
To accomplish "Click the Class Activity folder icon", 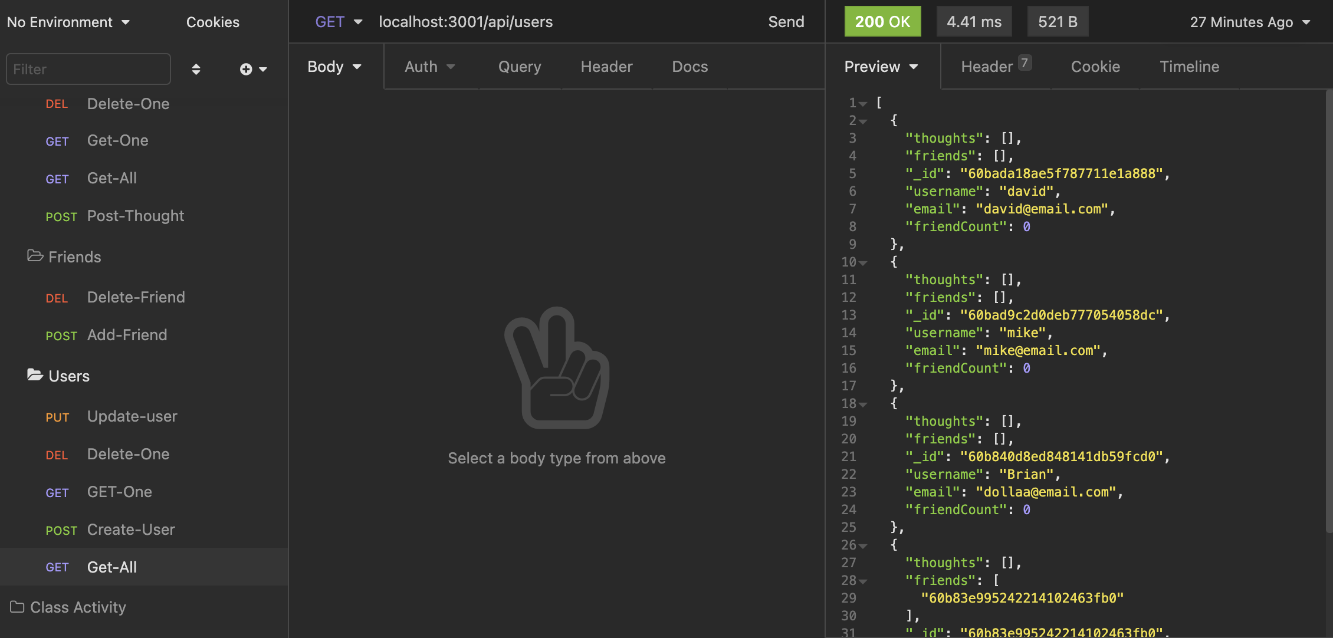I will click(x=17, y=607).
